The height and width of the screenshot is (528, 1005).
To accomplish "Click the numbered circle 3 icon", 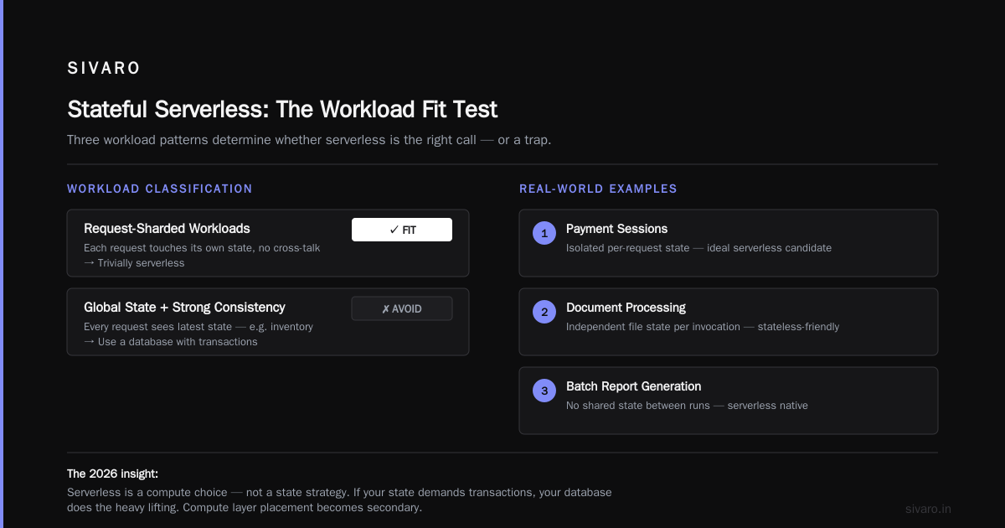I will [x=544, y=391].
